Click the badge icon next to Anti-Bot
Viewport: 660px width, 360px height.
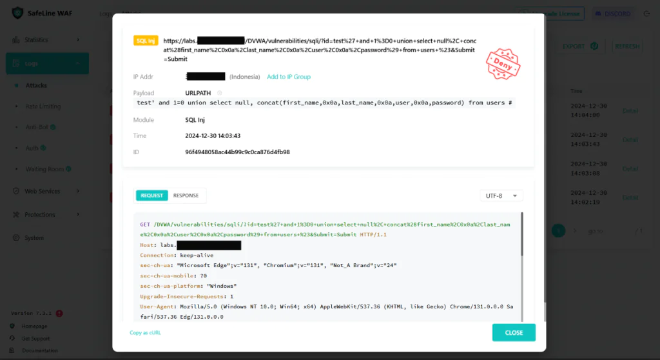click(53, 127)
